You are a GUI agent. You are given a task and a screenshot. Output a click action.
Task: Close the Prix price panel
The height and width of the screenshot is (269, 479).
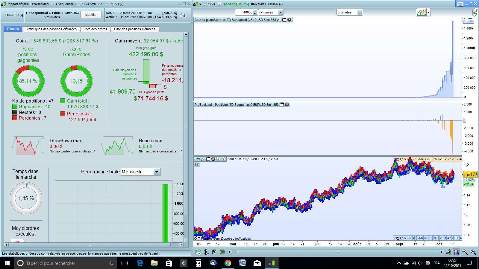point(213,159)
